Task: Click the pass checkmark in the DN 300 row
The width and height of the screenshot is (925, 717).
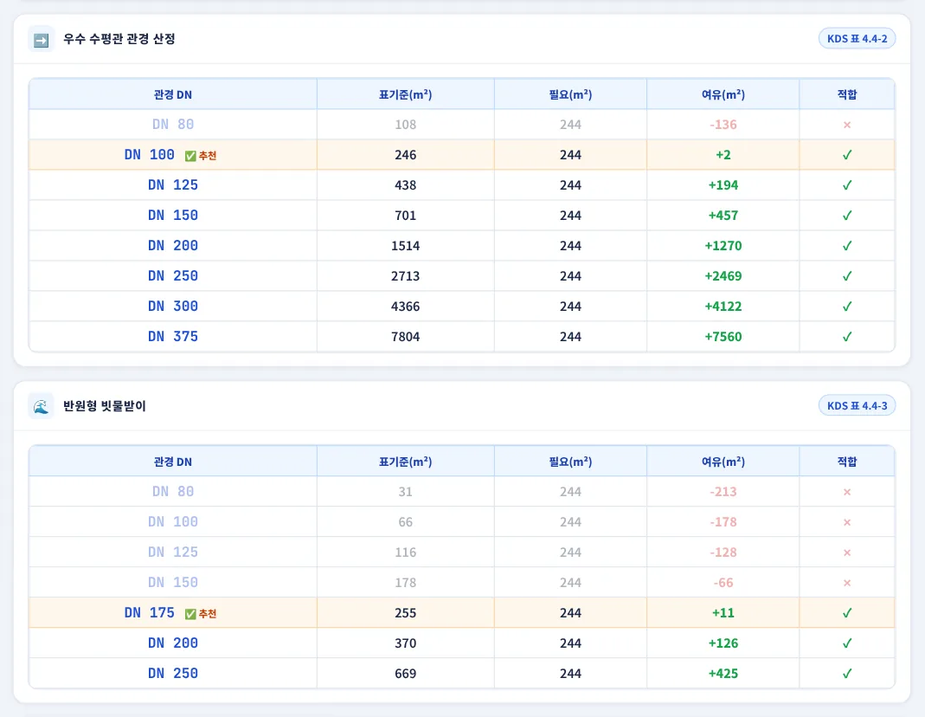Action: [x=847, y=307]
